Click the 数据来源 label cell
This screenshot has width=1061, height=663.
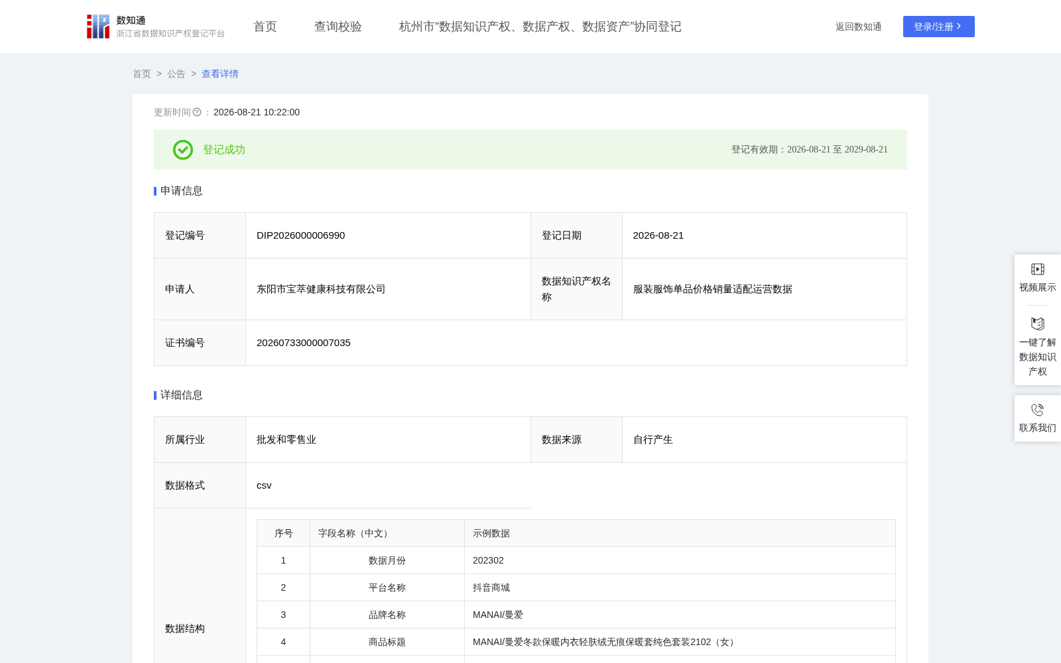coord(576,440)
